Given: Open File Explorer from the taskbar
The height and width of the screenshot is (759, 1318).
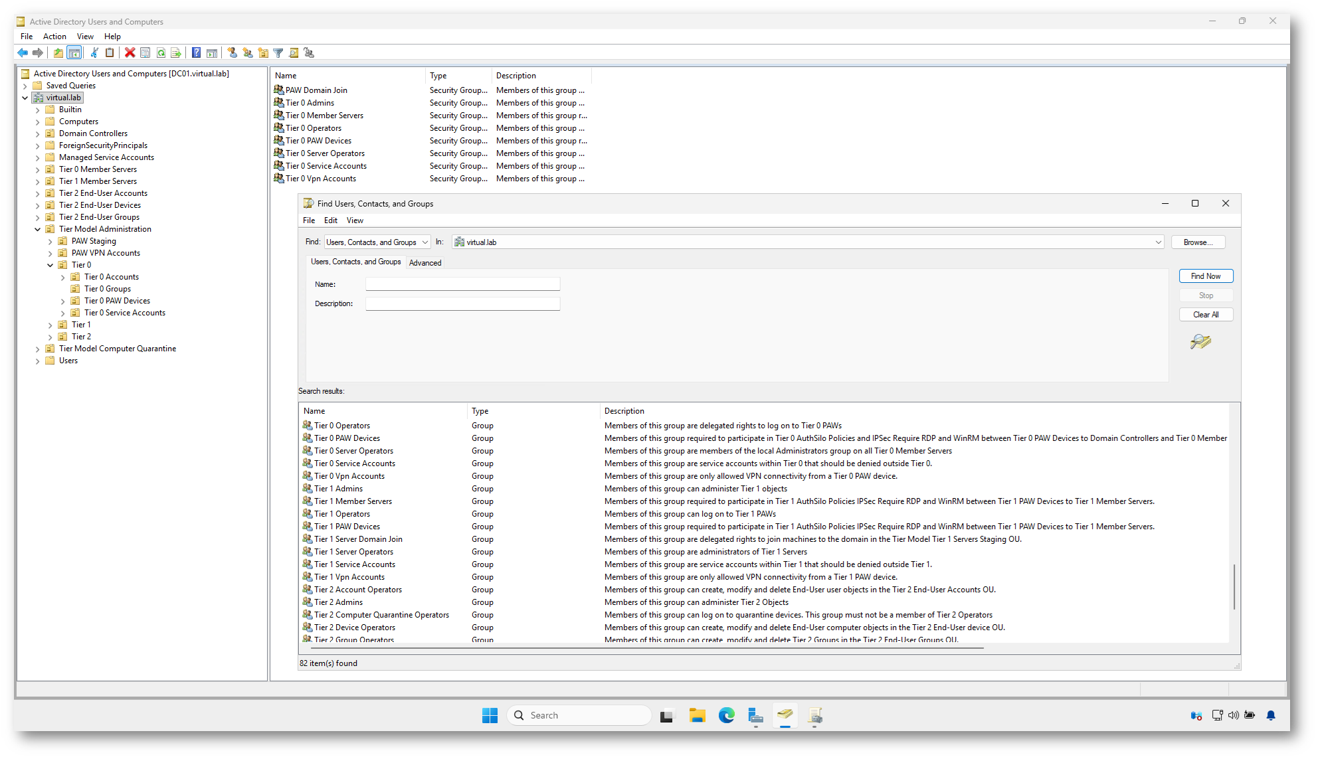Looking at the screenshot, I should click(697, 715).
